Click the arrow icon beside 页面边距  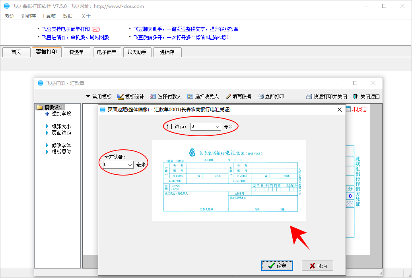coord(47,133)
